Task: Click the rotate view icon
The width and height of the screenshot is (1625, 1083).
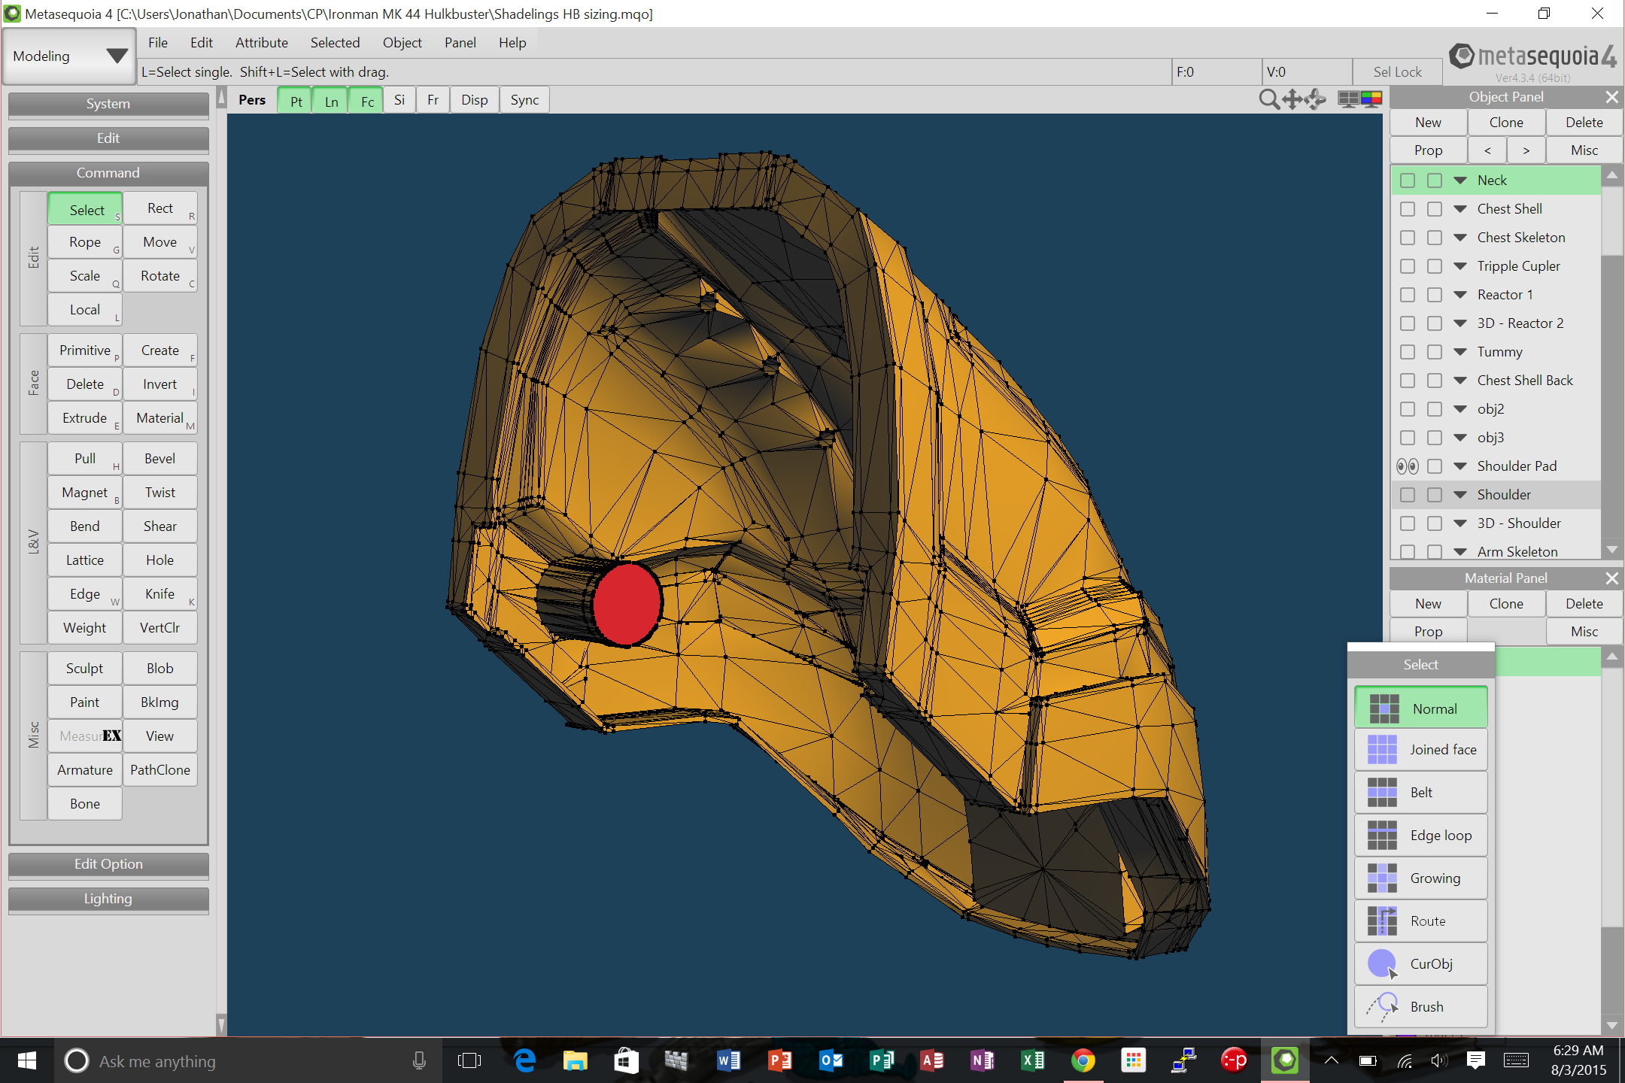Action: click(1316, 99)
